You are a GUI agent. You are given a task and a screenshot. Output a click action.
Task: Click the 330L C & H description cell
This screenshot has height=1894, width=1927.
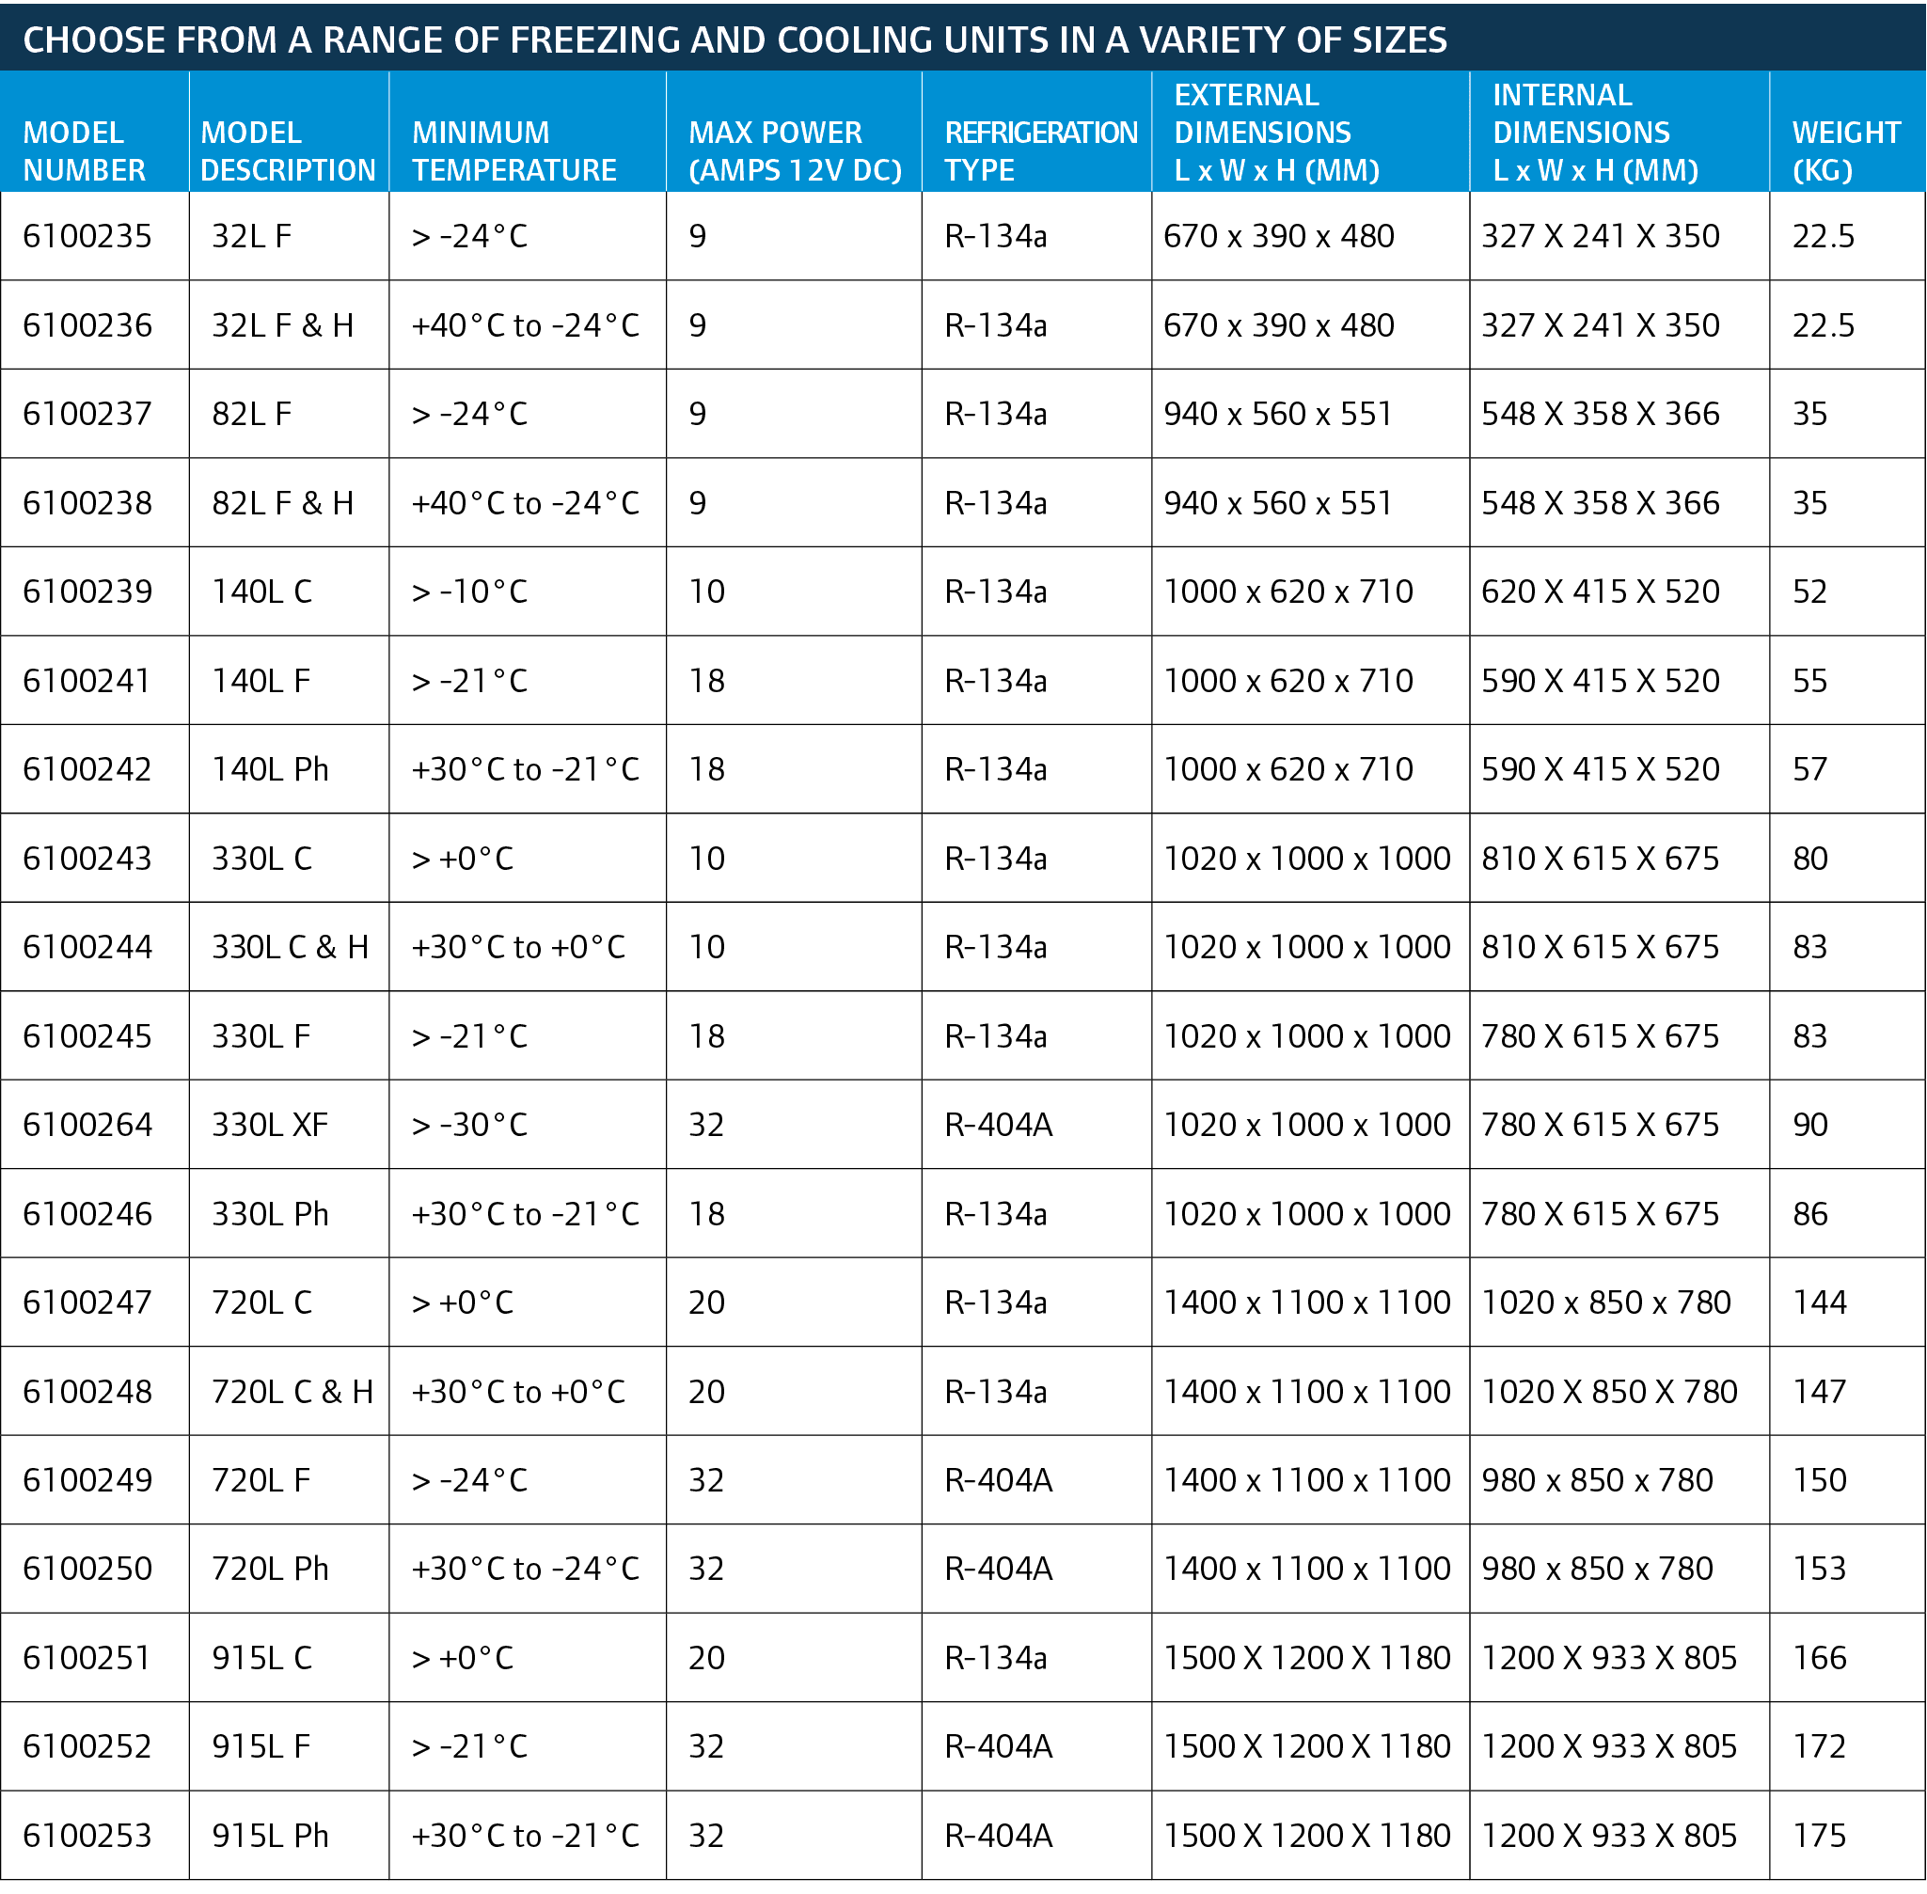[x=291, y=947]
